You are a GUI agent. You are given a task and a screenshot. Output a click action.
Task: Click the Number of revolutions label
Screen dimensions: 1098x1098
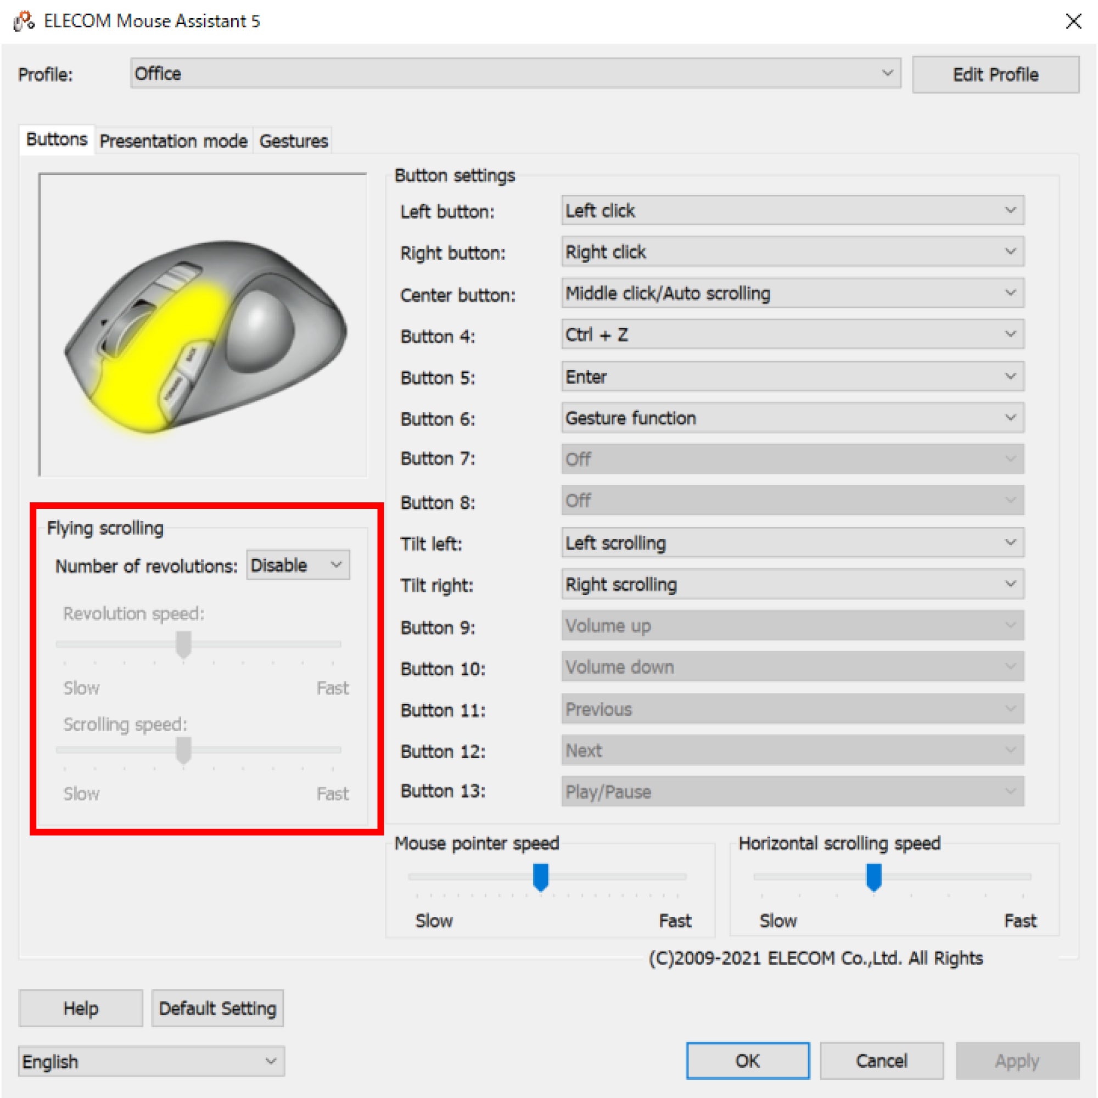(x=146, y=566)
